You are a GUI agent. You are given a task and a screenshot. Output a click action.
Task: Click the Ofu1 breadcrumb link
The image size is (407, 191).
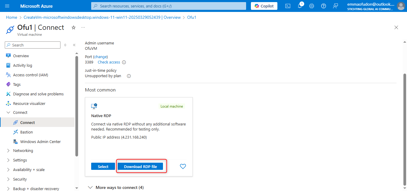tap(192, 17)
